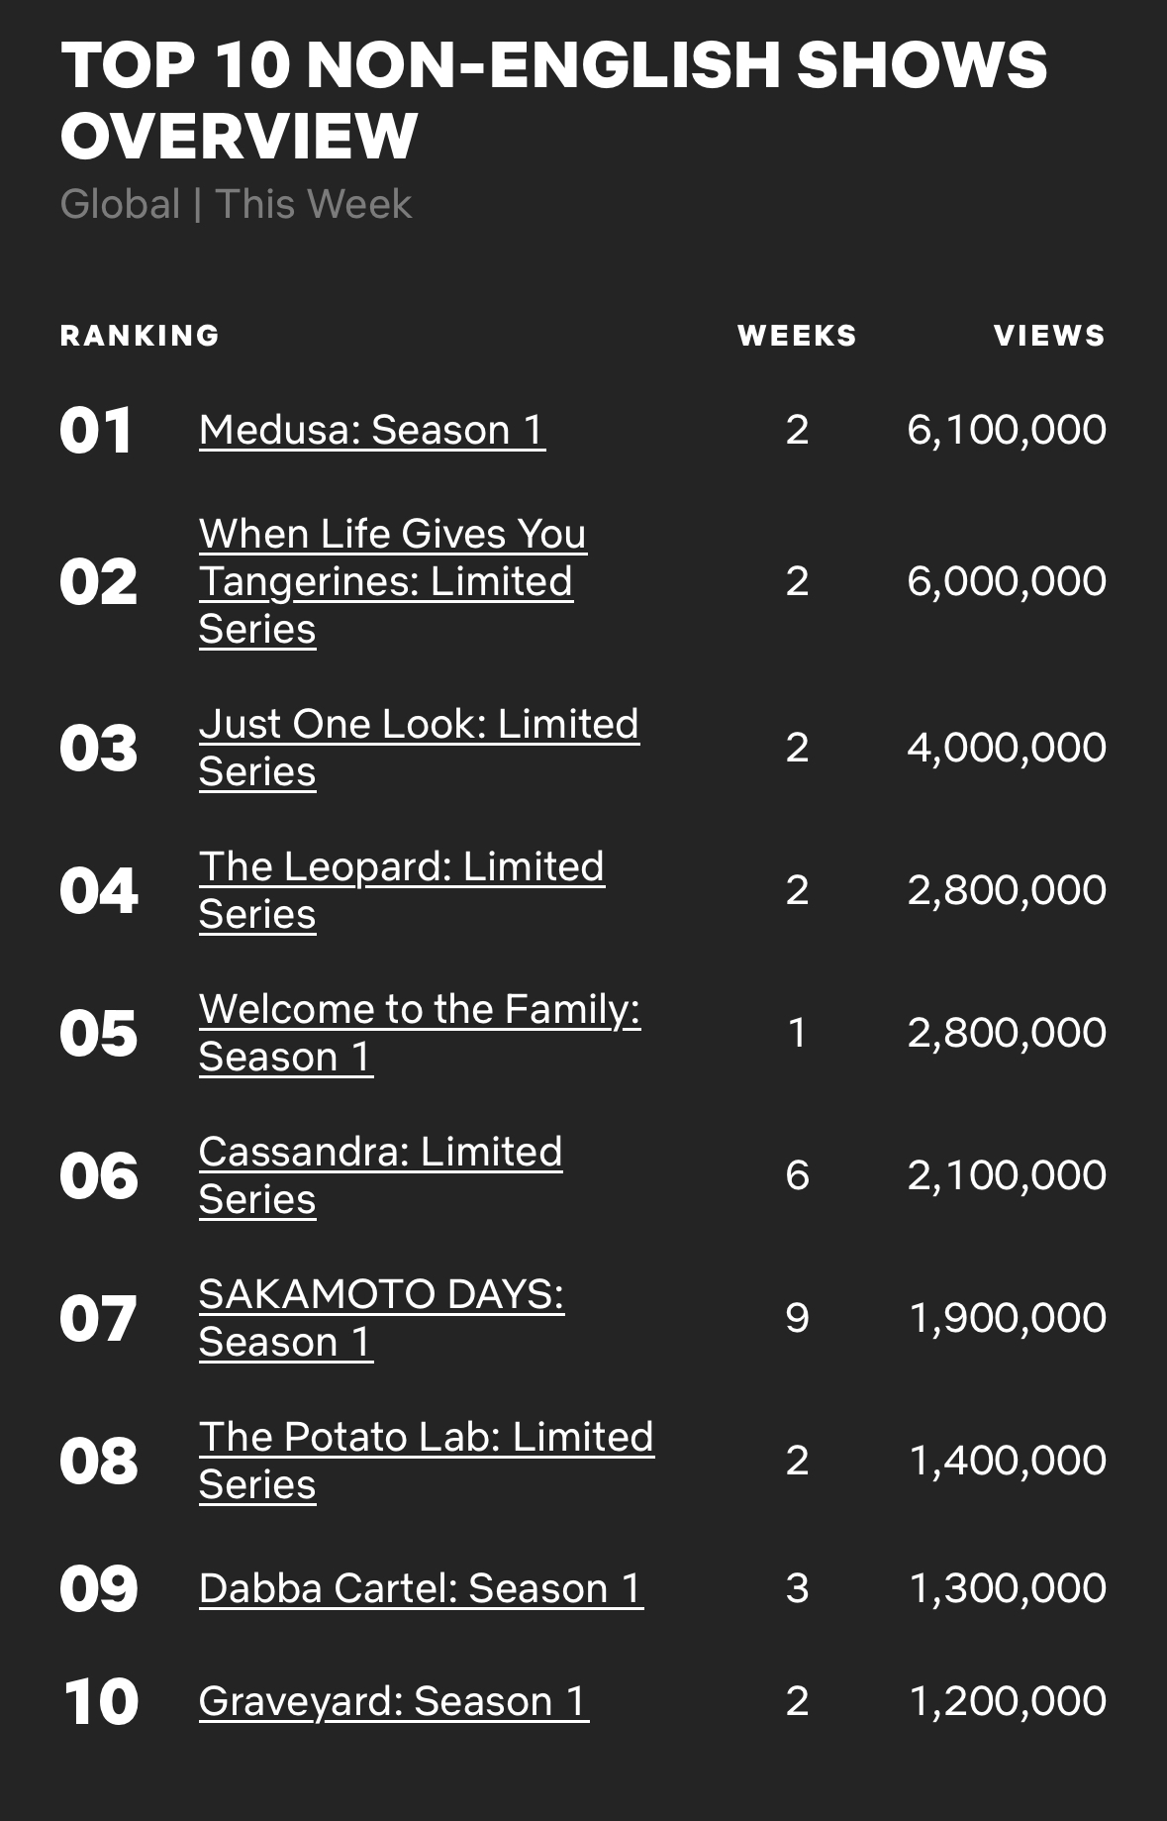Select The Potato Lab: Limited Series
The height and width of the screenshot is (1821, 1167).
(427, 1461)
